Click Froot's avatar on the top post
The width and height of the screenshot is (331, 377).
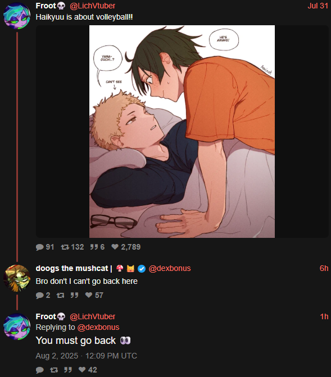click(x=17, y=16)
